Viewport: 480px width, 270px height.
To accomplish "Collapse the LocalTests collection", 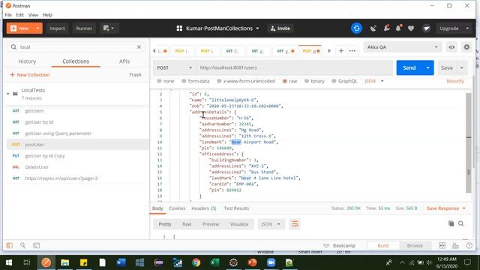I will pos(8,93).
